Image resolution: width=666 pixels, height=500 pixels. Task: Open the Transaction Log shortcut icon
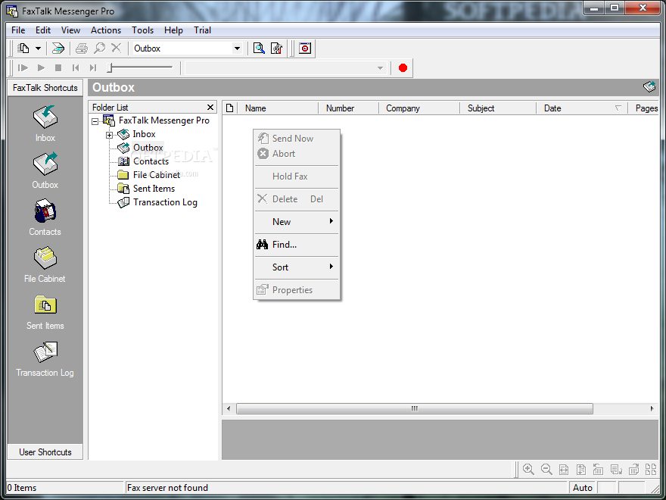tap(45, 352)
